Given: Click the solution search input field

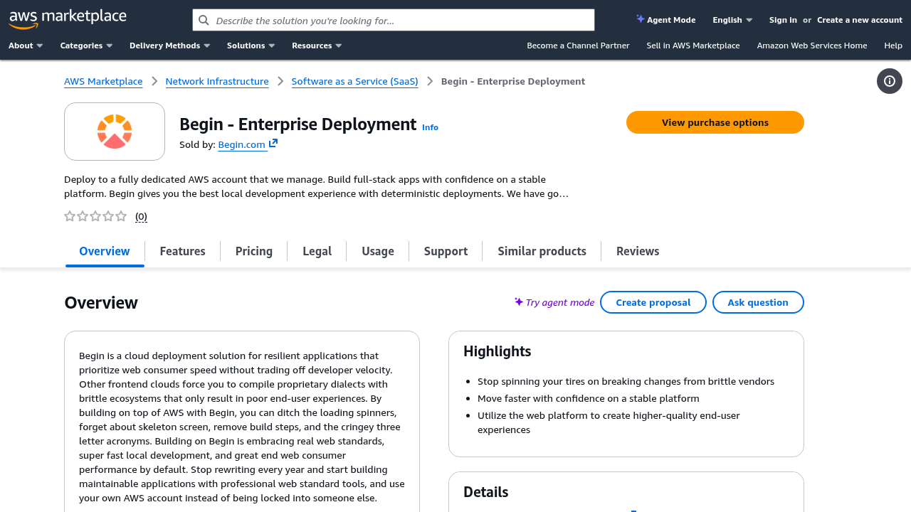Looking at the screenshot, I should pos(394,20).
